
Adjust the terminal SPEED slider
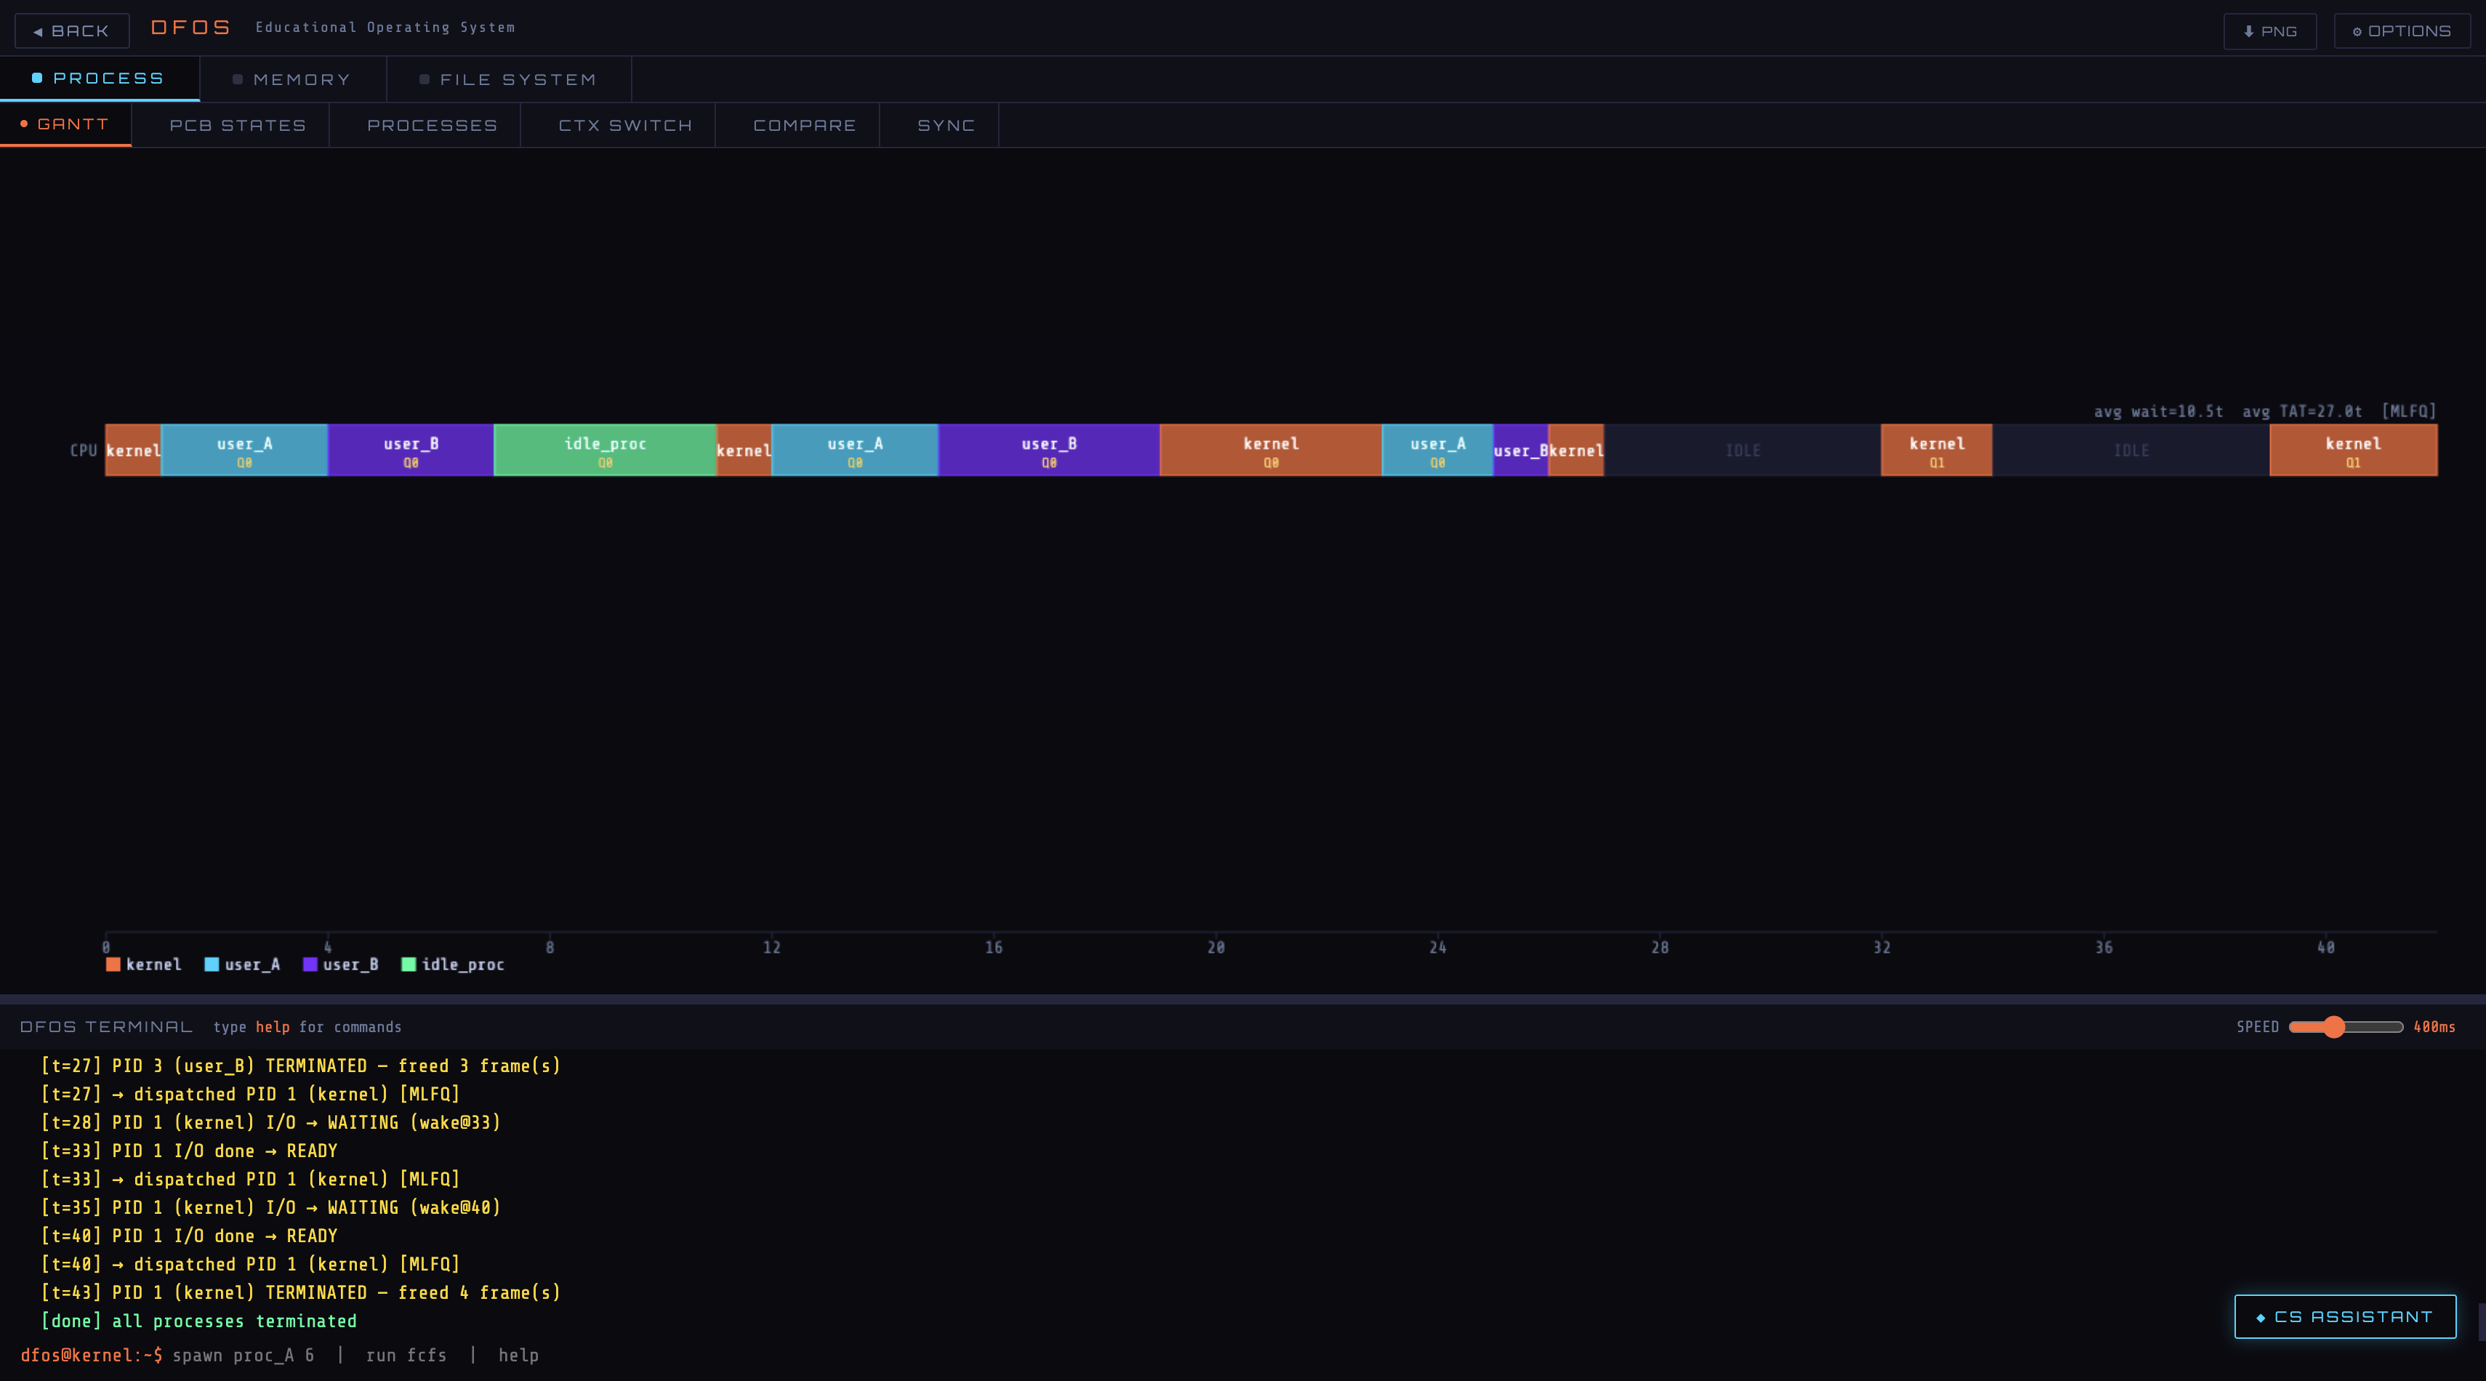(x=2336, y=1027)
